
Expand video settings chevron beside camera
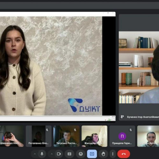(52, 154)
